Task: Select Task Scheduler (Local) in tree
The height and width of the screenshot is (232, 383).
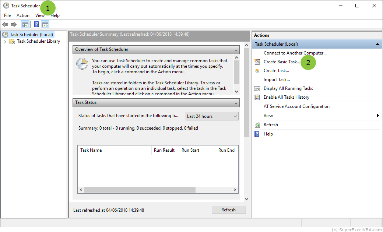Action: click(x=31, y=35)
